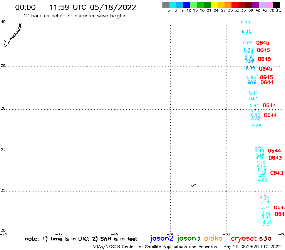Click the wave height value 5.95
The image size is (285, 250).
pyautogui.click(x=251, y=77)
